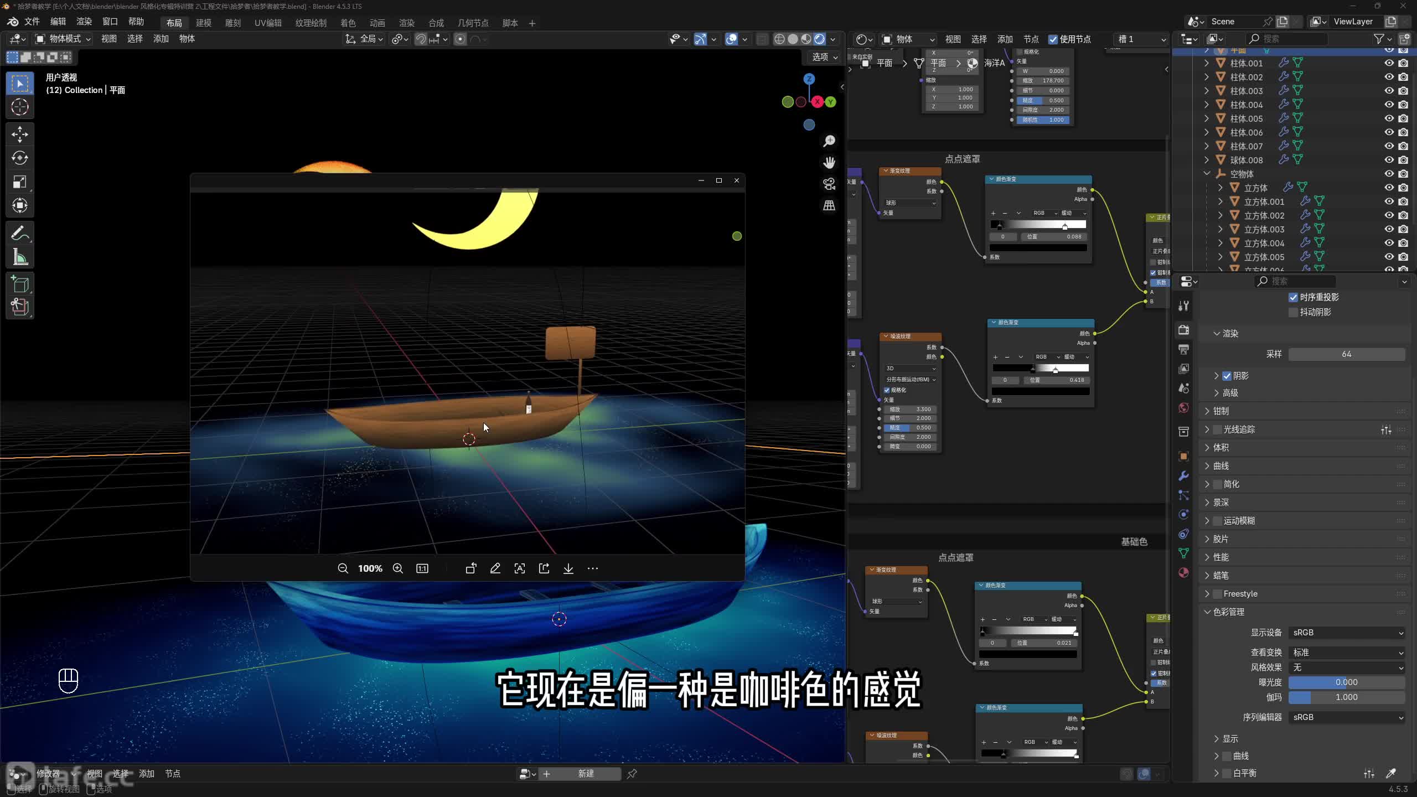Image resolution: width=1417 pixels, height=797 pixels.
Task: Click the download icon in image viewer
Action: coord(568,568)
